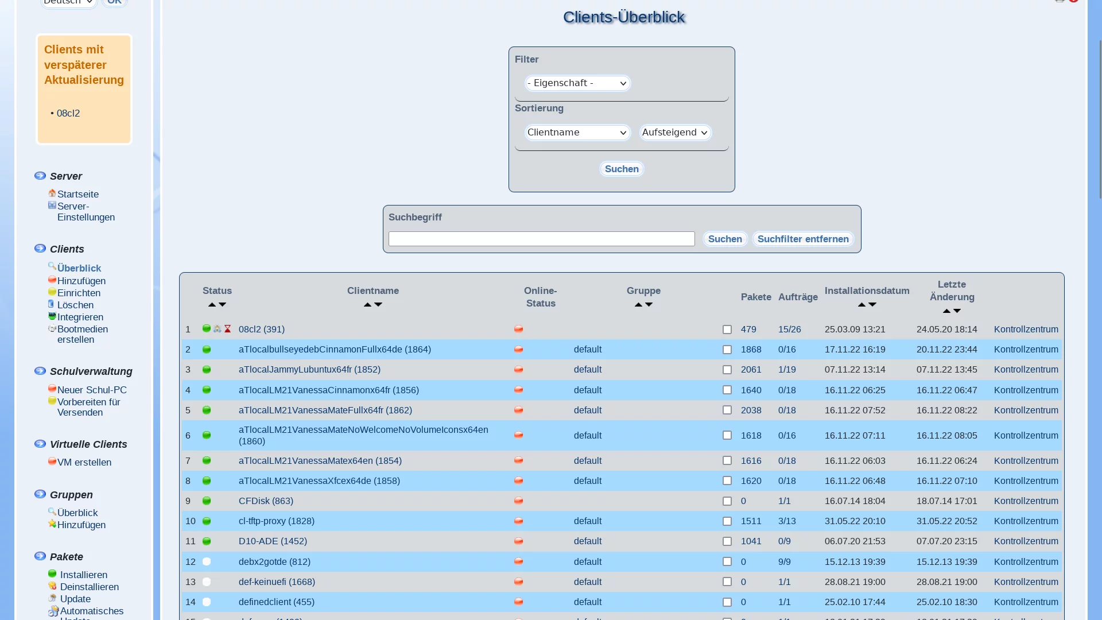Image resolution: width=1102 pixels, height=620 pixels.
Task: Open Neuer Schul-PC menu entry
Action: (92, 390)
